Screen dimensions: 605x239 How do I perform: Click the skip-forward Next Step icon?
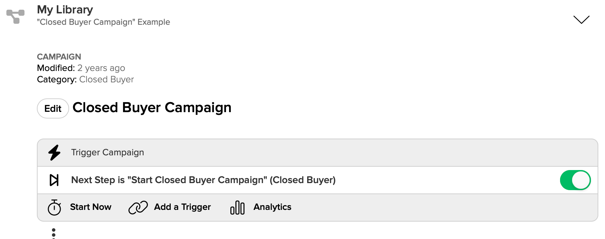54,180
